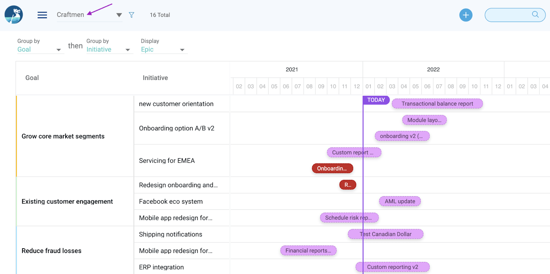Select Mobile app redesign under Existing customer engagement
Screen dimensions: 550x274
click(176, 218)
